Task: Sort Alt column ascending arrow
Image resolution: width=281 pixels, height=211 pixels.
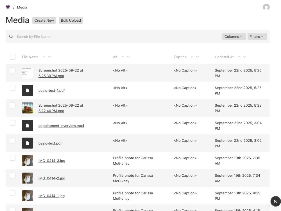Action: click(123, 57)
